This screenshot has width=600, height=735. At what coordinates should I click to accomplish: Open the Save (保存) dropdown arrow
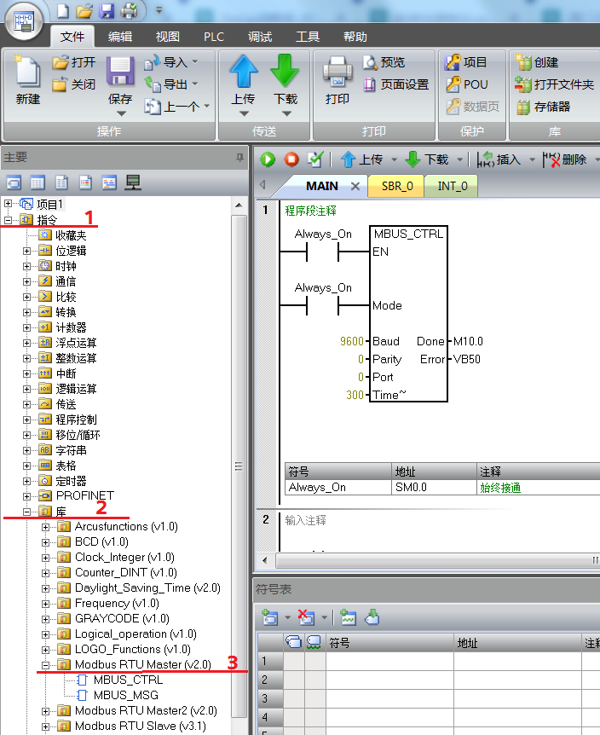120,113
